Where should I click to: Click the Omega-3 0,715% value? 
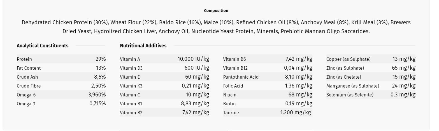(97, 104)
